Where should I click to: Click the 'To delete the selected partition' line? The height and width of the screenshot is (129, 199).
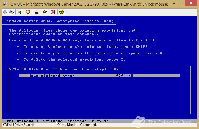(75, 60)
